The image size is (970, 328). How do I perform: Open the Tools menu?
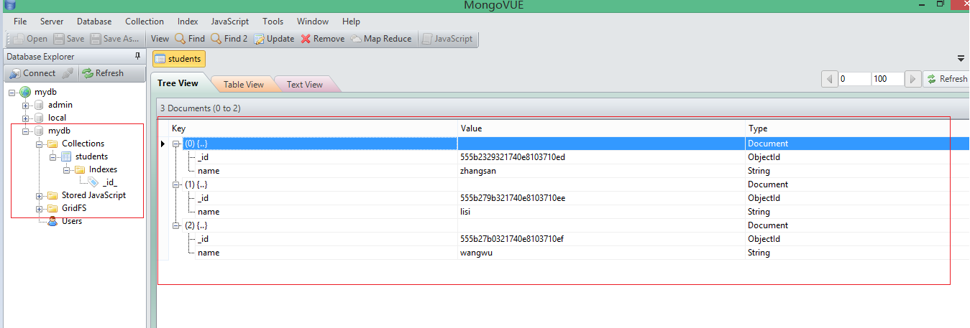coord(273,22)
